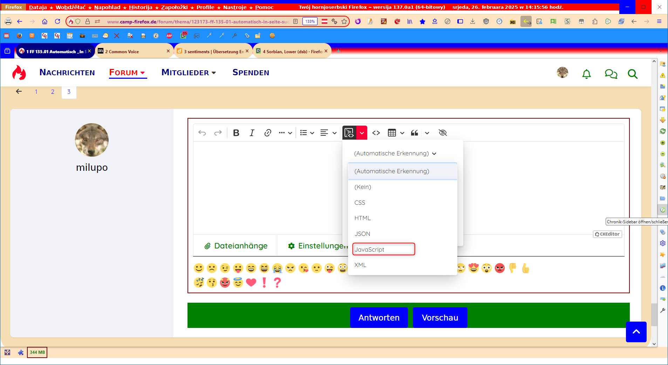The image size is (668, 365).
Task: Open the site search magnifier
Action: (633, 74)
